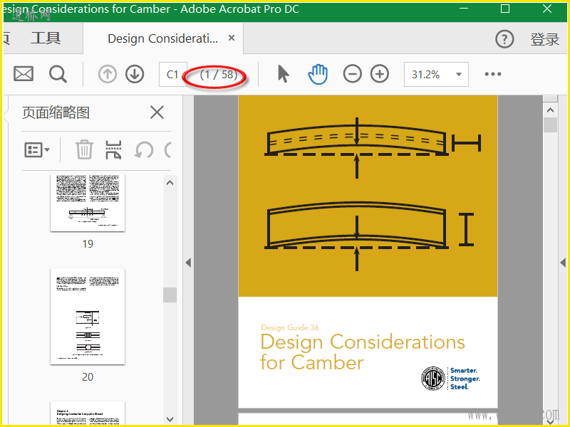Click the Design Guide 36 text on cover
This screenshot has height=427, width=570.
coord(290,327)
